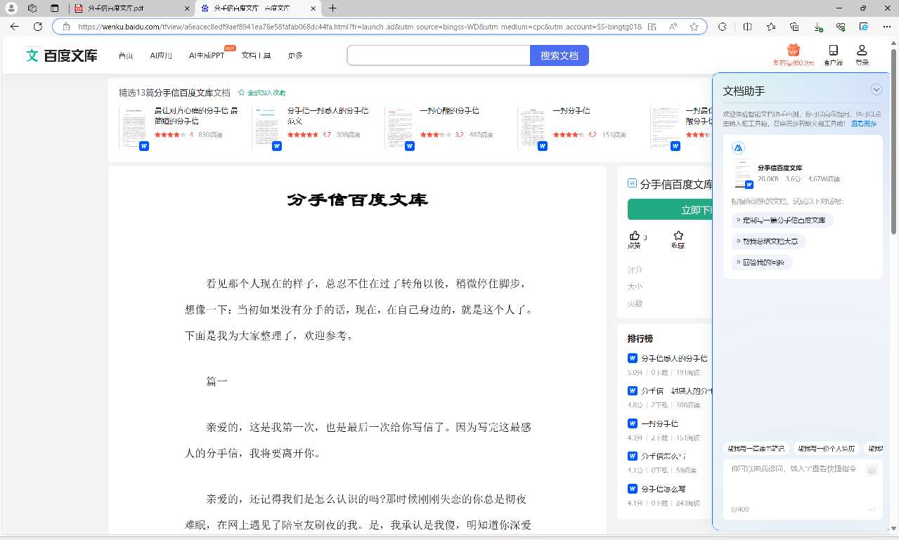
Task: Click the 登录 user icon
Action: click(x=862, y=51)
